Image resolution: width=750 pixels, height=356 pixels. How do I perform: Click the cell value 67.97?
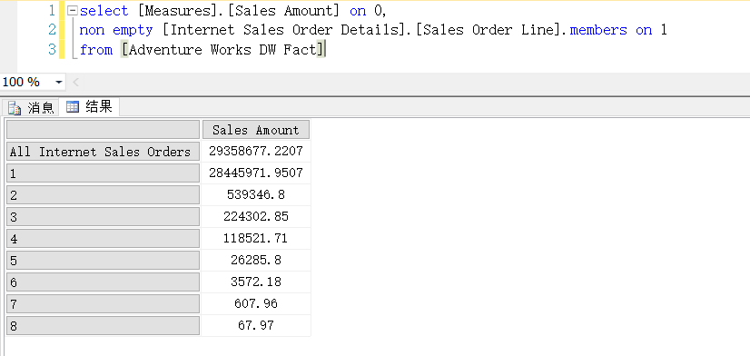[x=256, y=325]
